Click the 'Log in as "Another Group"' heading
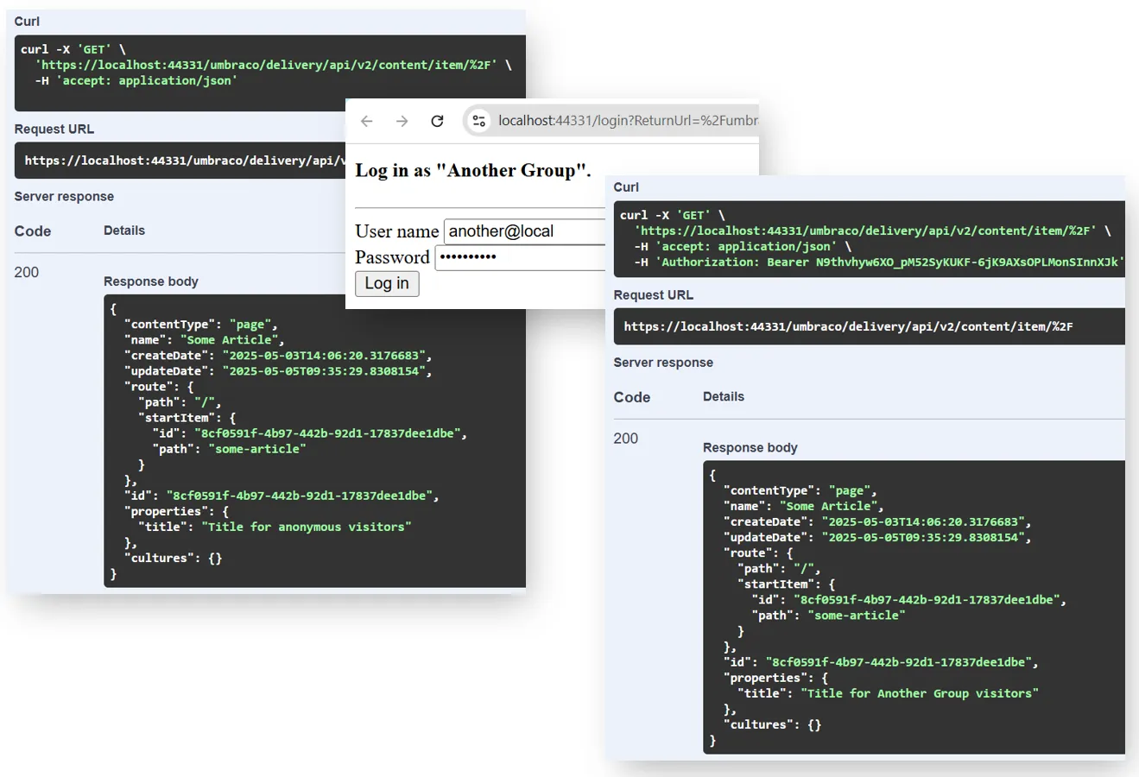This screenshot has width=1139, height=777. [x=472, y=171]
